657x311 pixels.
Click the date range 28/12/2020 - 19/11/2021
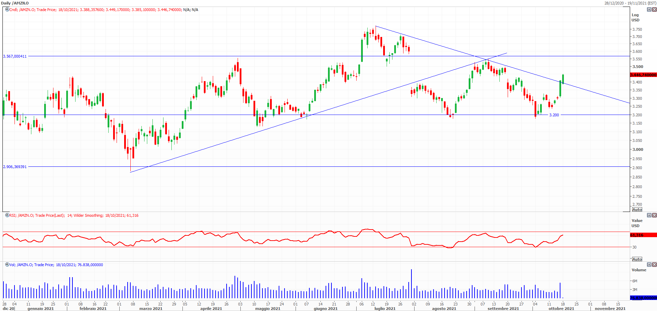(630, 3)
